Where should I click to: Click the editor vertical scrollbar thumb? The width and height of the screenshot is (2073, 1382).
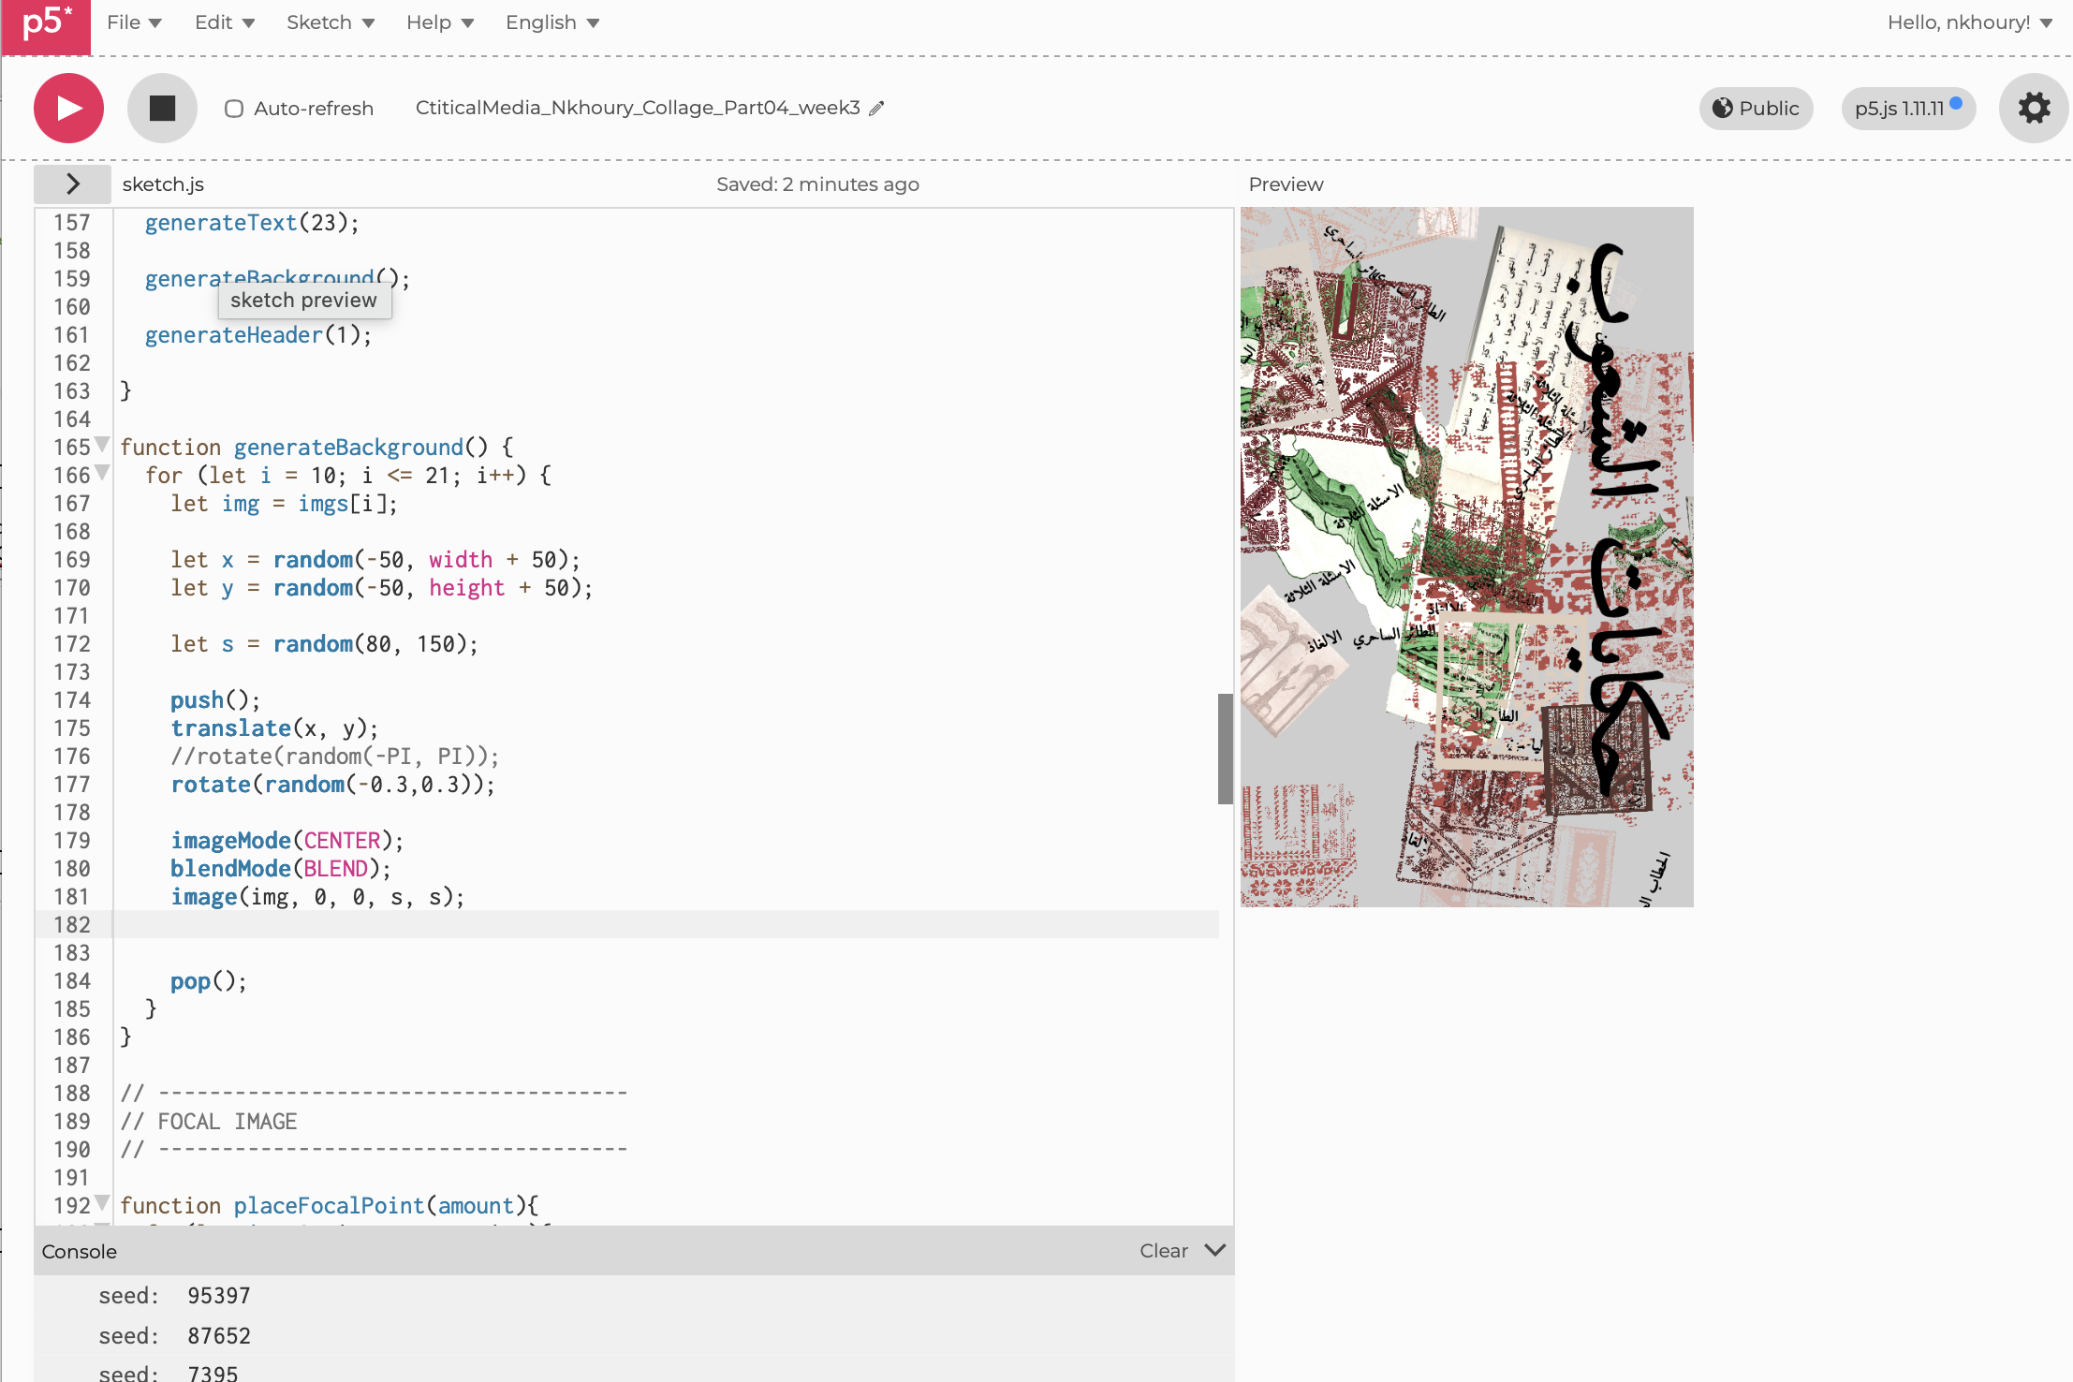(1225, 748)
